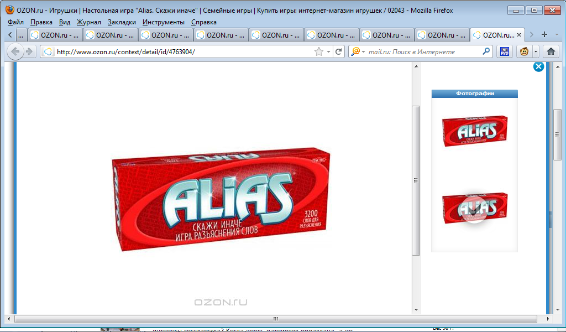Click the Фотографии panel header
This screenshot has width=566, height=332.
click(475, 94)
